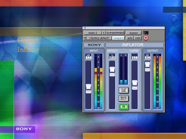Click the 'INPUT' section label
186x139 pixels.
coord(94,51)
